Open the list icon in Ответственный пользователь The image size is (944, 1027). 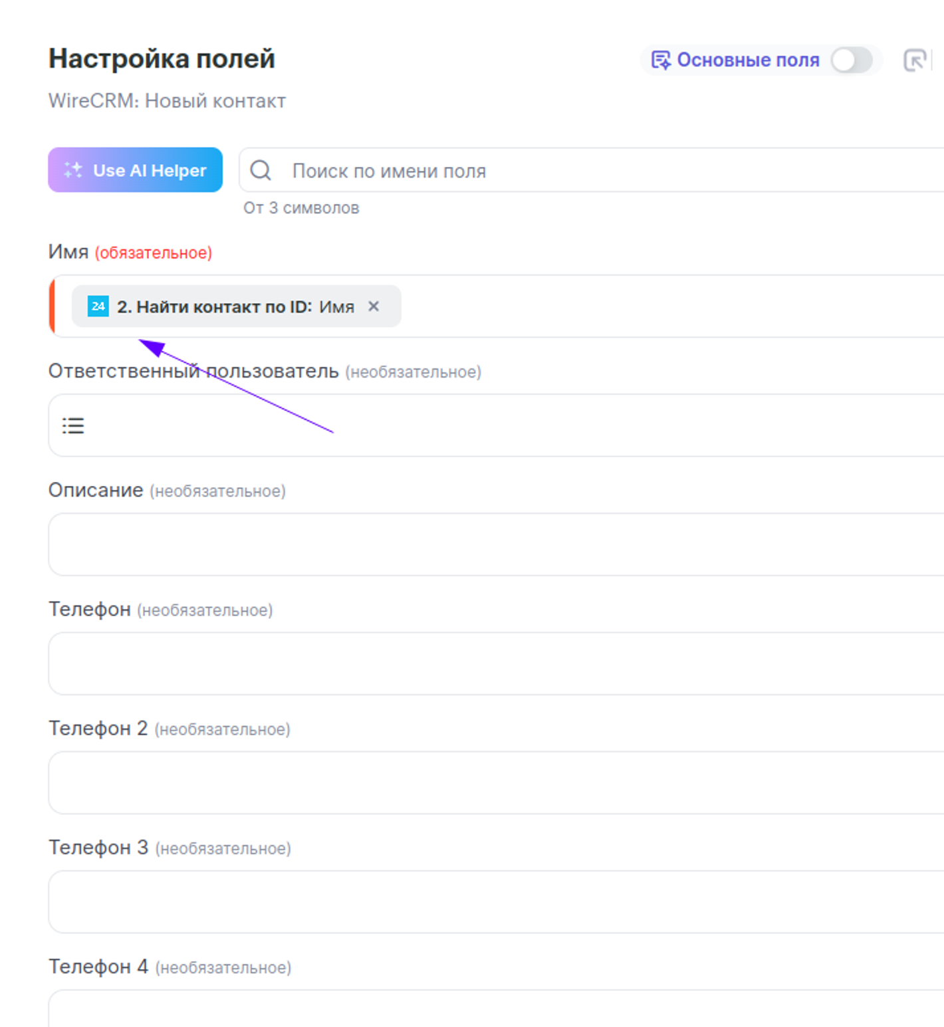(x=73, y=425)
